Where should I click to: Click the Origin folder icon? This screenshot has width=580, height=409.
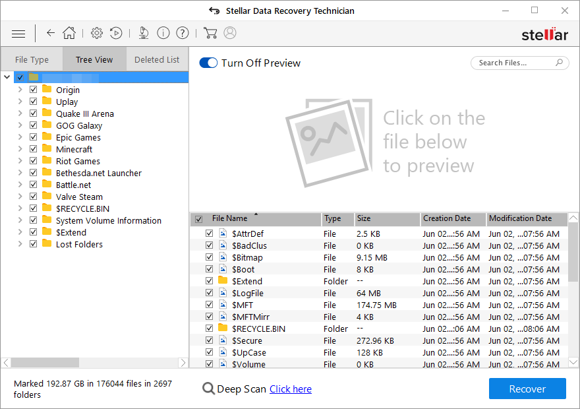(47, 89)
